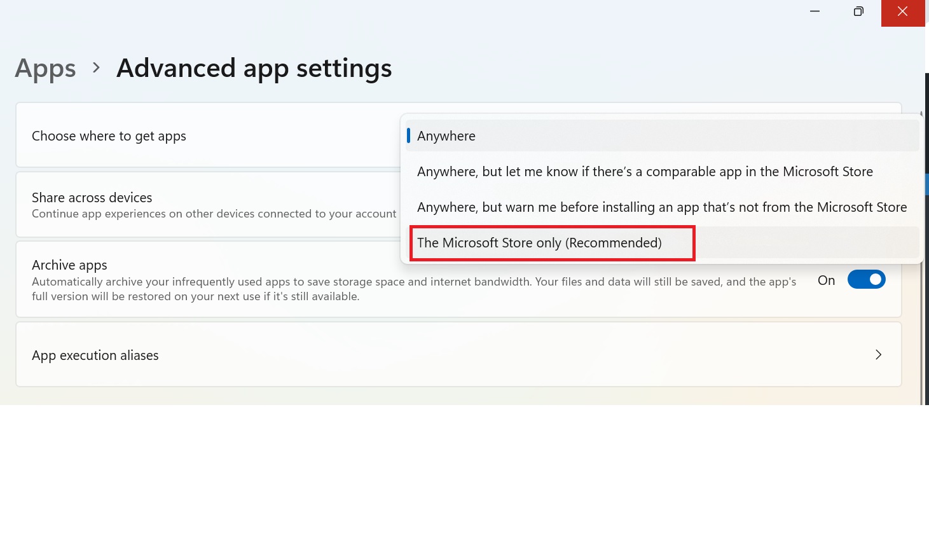The width and height of the screenshot is (929, 552).
Task: Click the chevron arrow on App execution aliases
Action: click(x=878, y=355)
